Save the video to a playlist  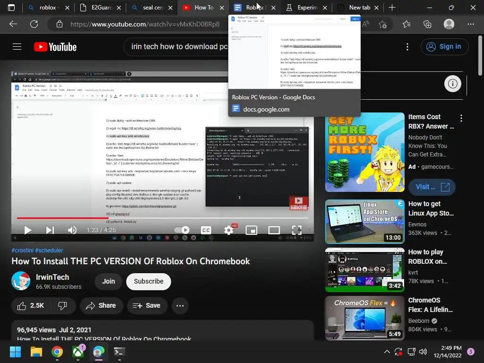(x=147, y=306)
